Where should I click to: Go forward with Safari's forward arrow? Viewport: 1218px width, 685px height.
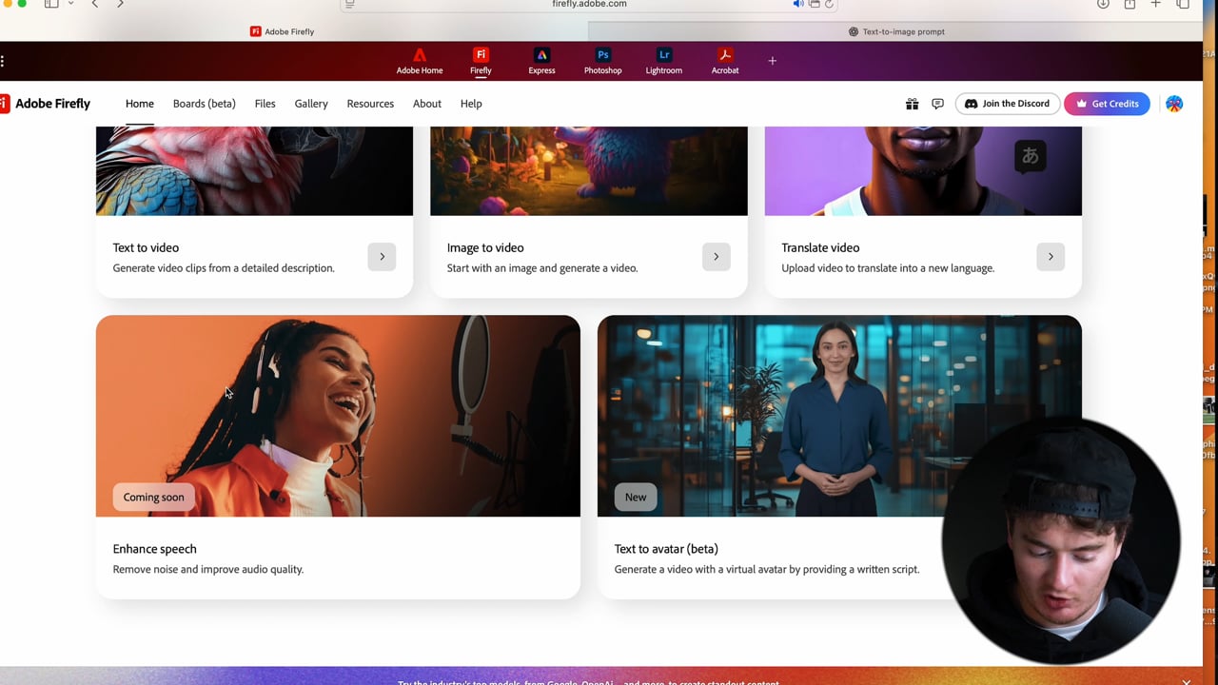[120, 5]
